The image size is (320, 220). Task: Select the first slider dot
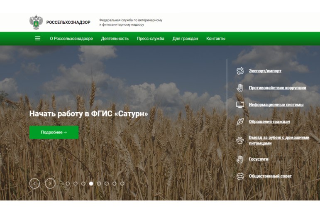pyautogui.click(x=68, y=183)
